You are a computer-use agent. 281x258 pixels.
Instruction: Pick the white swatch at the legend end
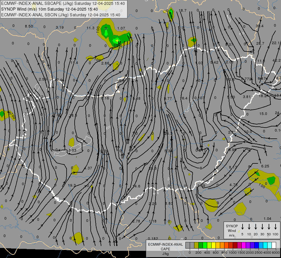274,245
